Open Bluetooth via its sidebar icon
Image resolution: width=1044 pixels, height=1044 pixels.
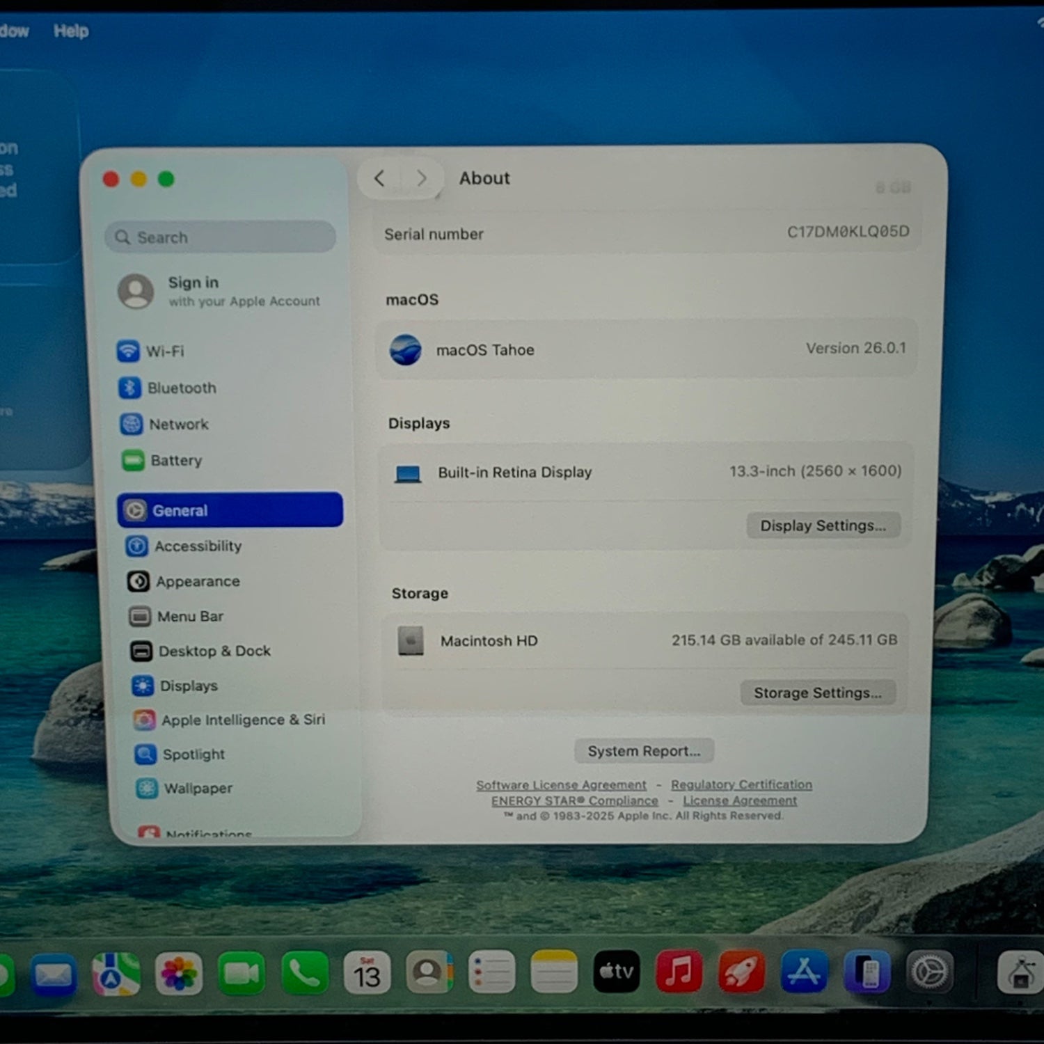tap(129, 388)
